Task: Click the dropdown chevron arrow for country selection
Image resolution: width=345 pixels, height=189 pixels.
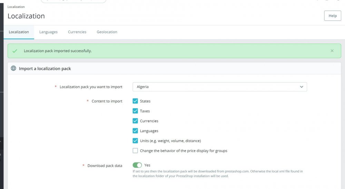Action: click(x=302, y=87)
